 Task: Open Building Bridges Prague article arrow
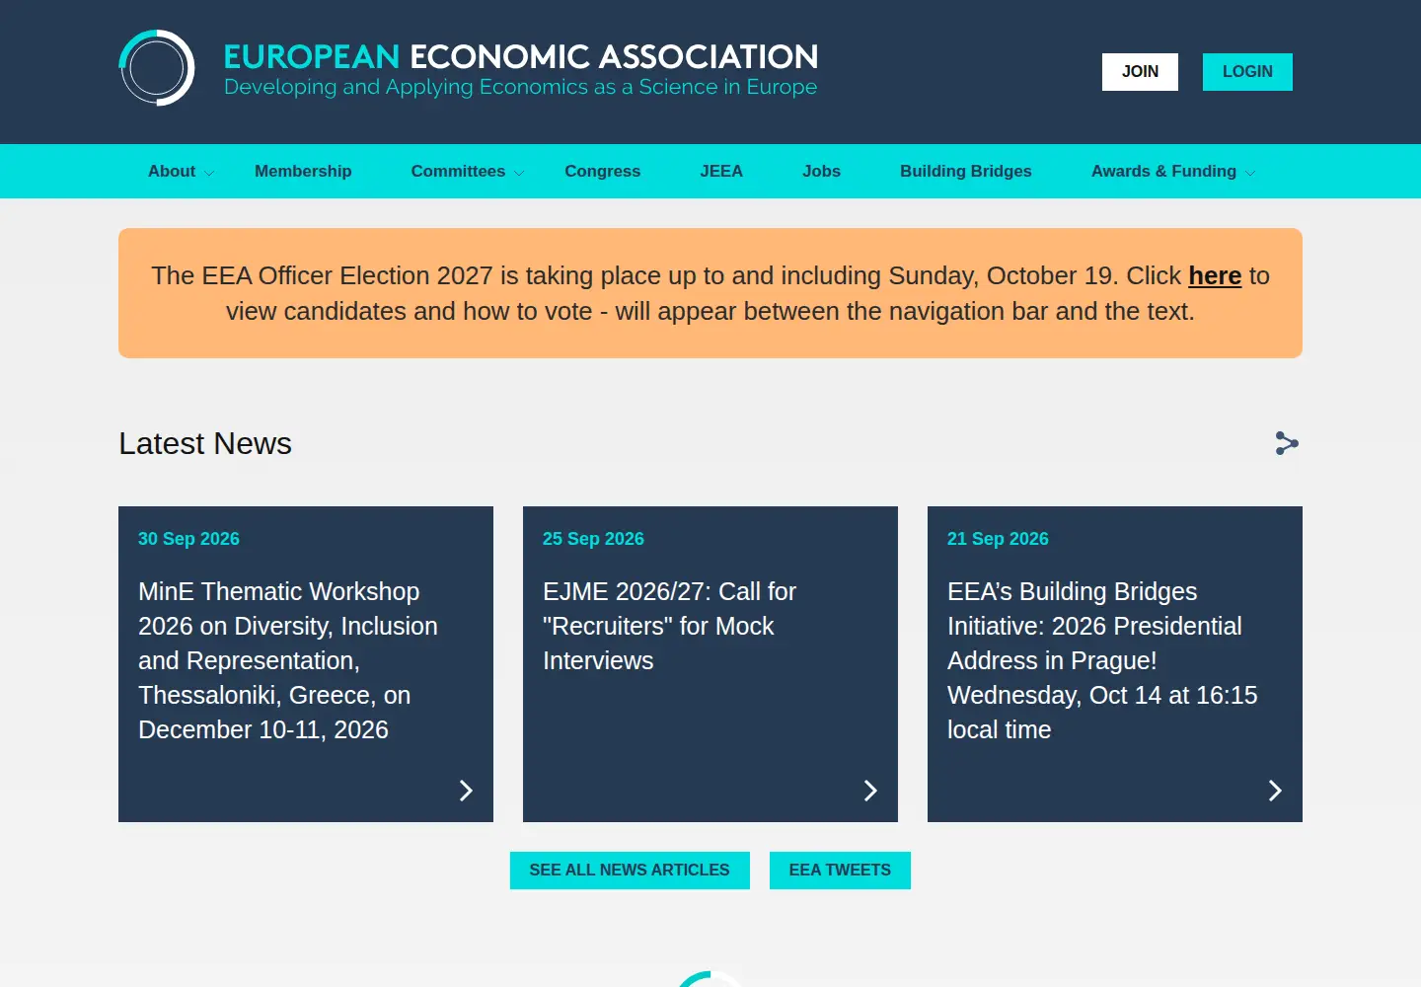coord(1275,791)
